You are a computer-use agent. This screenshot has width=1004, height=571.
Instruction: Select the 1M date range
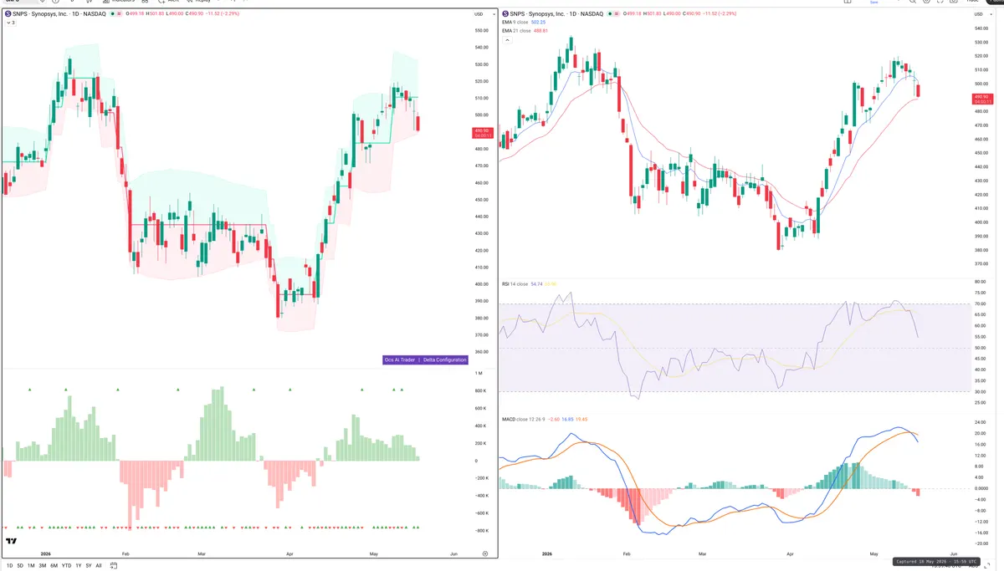point(31,565)
